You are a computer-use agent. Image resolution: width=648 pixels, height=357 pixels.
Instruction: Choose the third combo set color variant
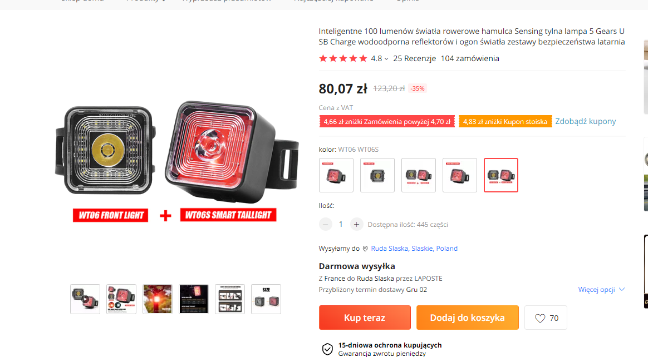(x=419, y=175)
